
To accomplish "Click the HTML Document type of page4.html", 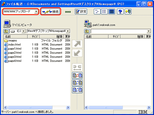I will (52, 61).
